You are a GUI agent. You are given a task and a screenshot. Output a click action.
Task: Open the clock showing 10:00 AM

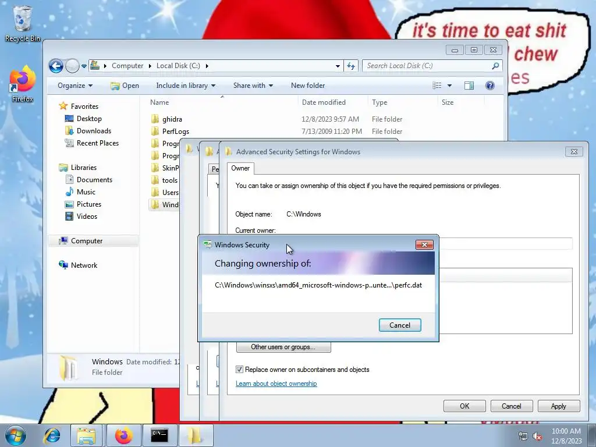[x=566, y=436]
